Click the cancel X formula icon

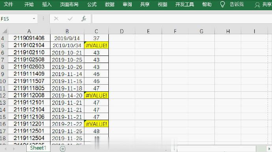coord(56,19)
